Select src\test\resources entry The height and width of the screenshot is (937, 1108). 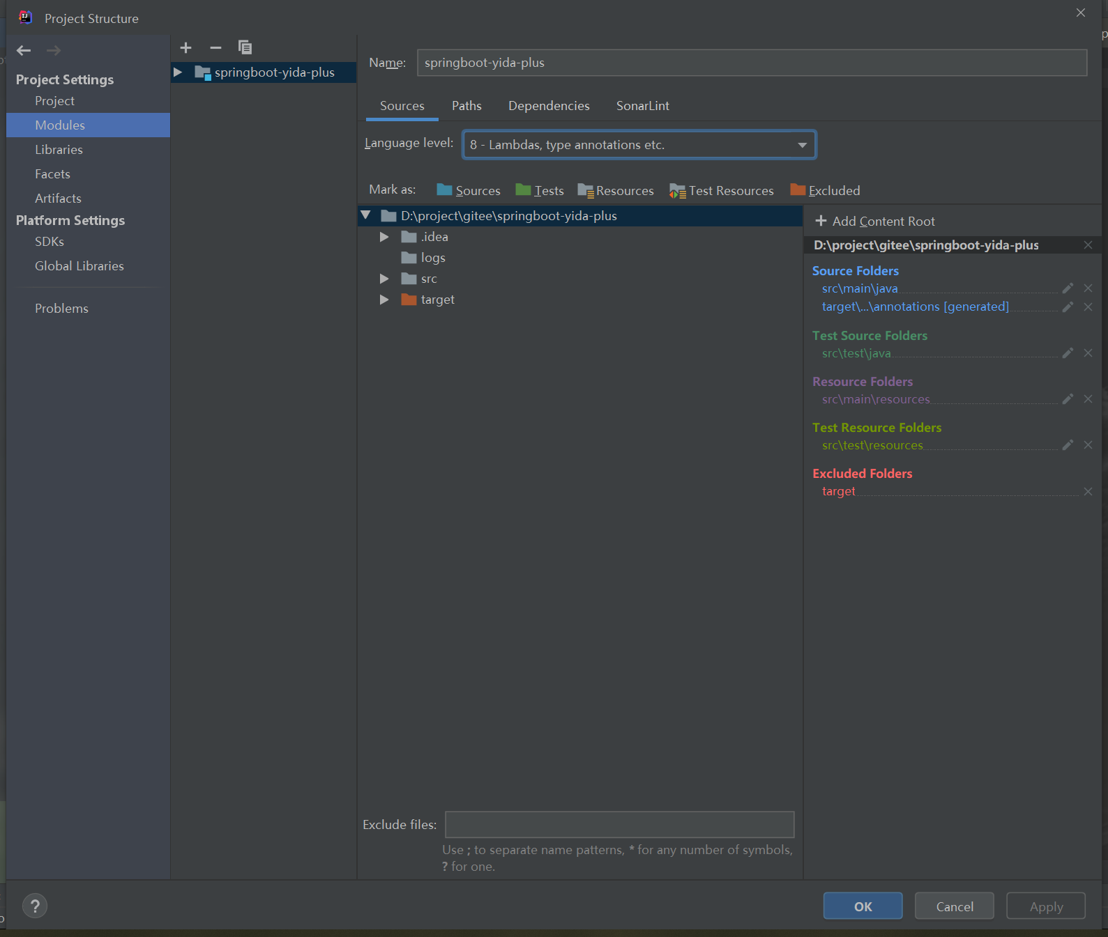coord(872,445)
